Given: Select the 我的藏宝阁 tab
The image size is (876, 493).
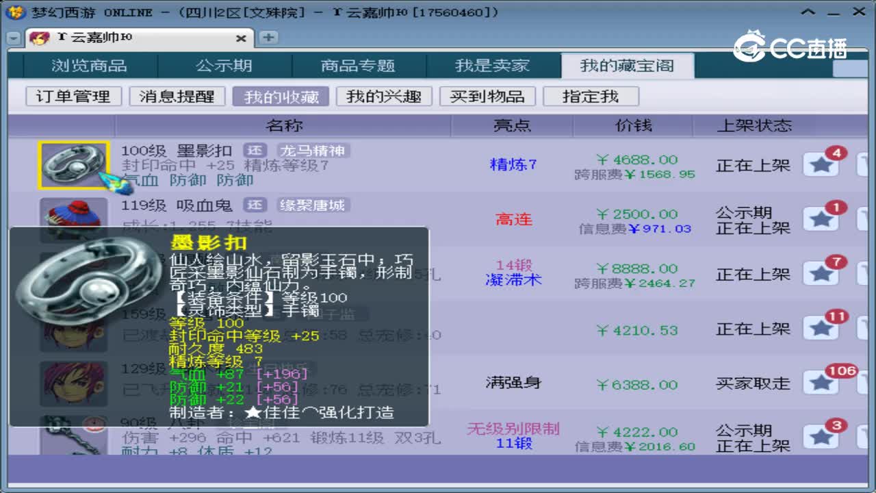Looking at the screenshot, I should click(627, 66).
